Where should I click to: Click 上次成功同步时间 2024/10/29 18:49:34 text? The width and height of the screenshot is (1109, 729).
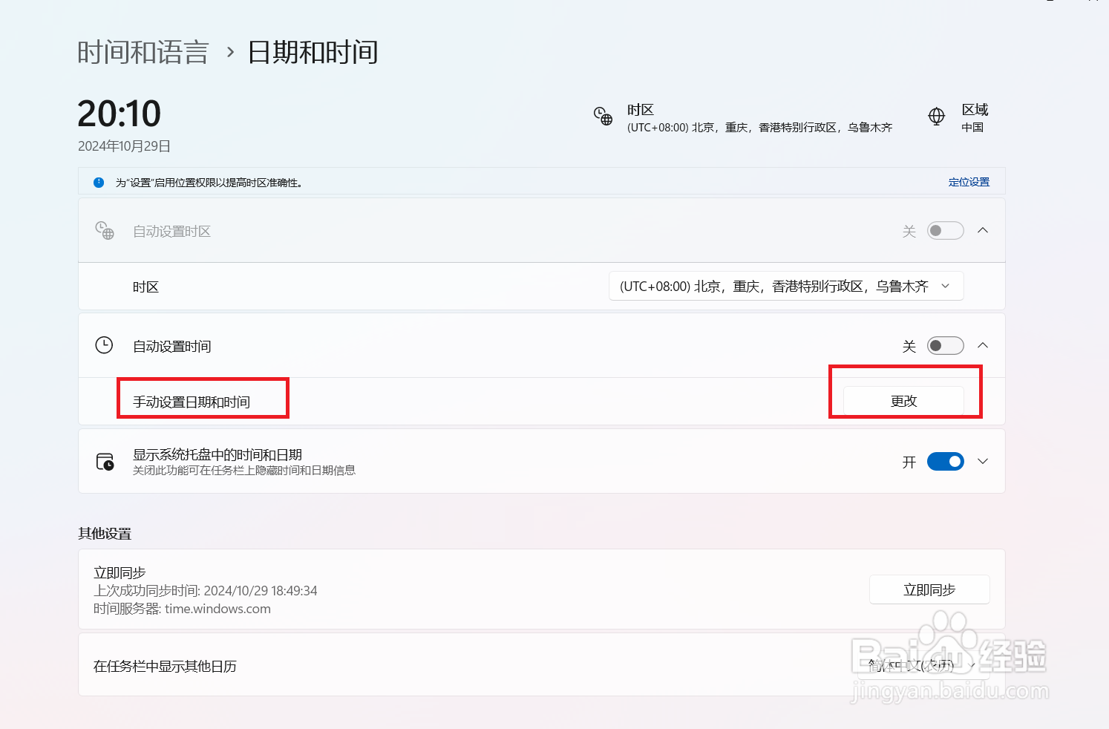pyautogui.click(x=206, y=591)
